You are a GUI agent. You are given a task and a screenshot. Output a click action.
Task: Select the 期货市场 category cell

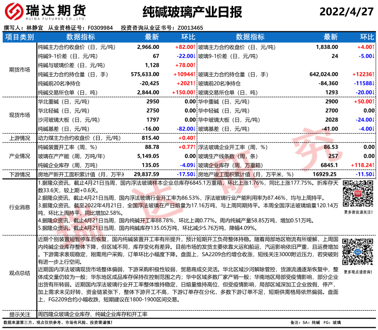19,69
